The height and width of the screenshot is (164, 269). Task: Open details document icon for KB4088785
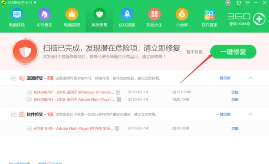[x=119, y=99]
